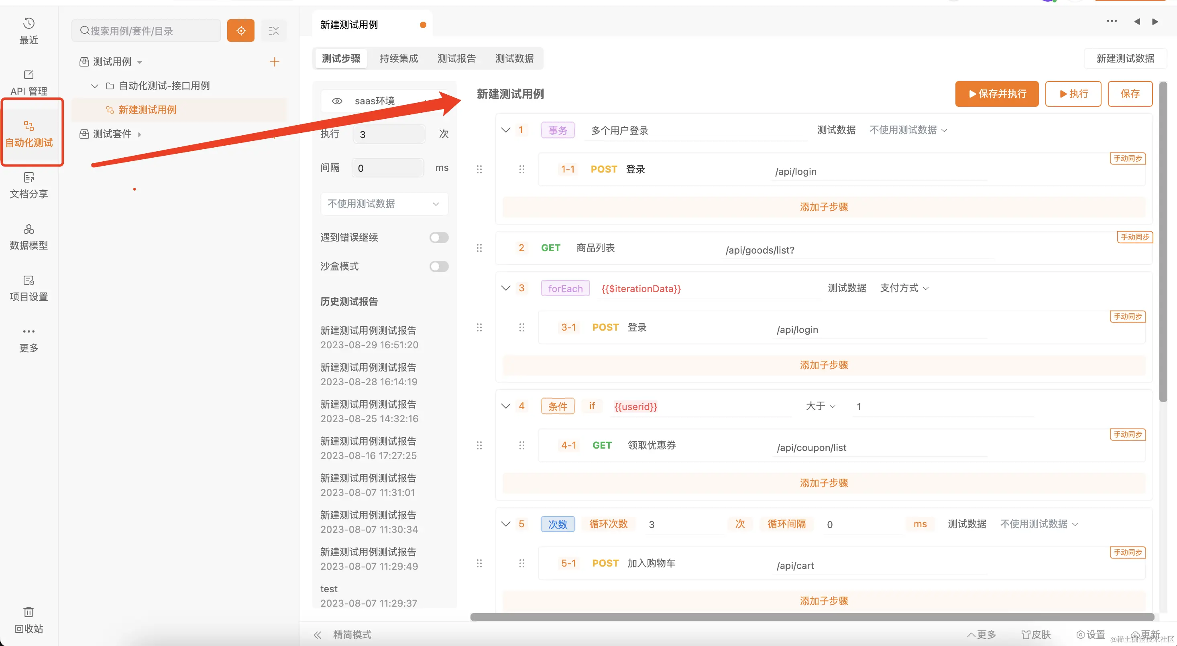This screenshot has width=1177, height=646.
Task: Switch to the 测试报告 tab
Action: 456,59
